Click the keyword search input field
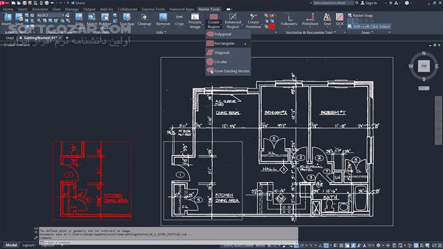443x249 pixels. coord(333,3)
